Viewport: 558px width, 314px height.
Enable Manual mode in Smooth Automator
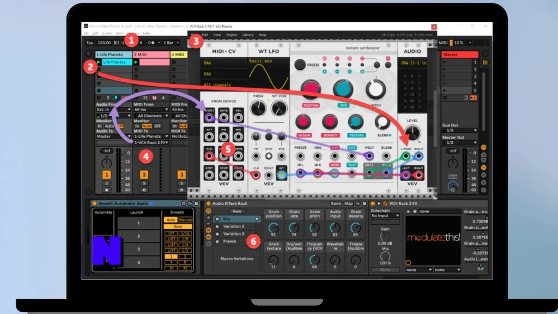tap(185, 220)
